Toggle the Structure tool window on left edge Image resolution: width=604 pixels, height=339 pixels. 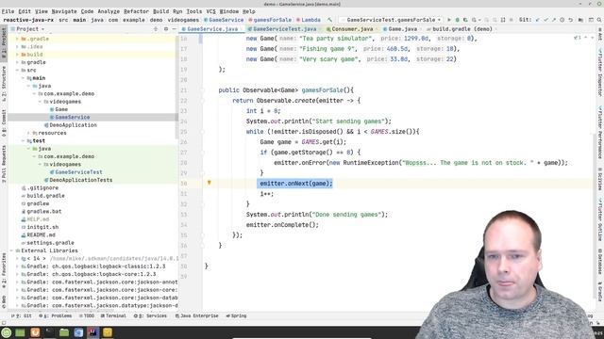(4, 84)
